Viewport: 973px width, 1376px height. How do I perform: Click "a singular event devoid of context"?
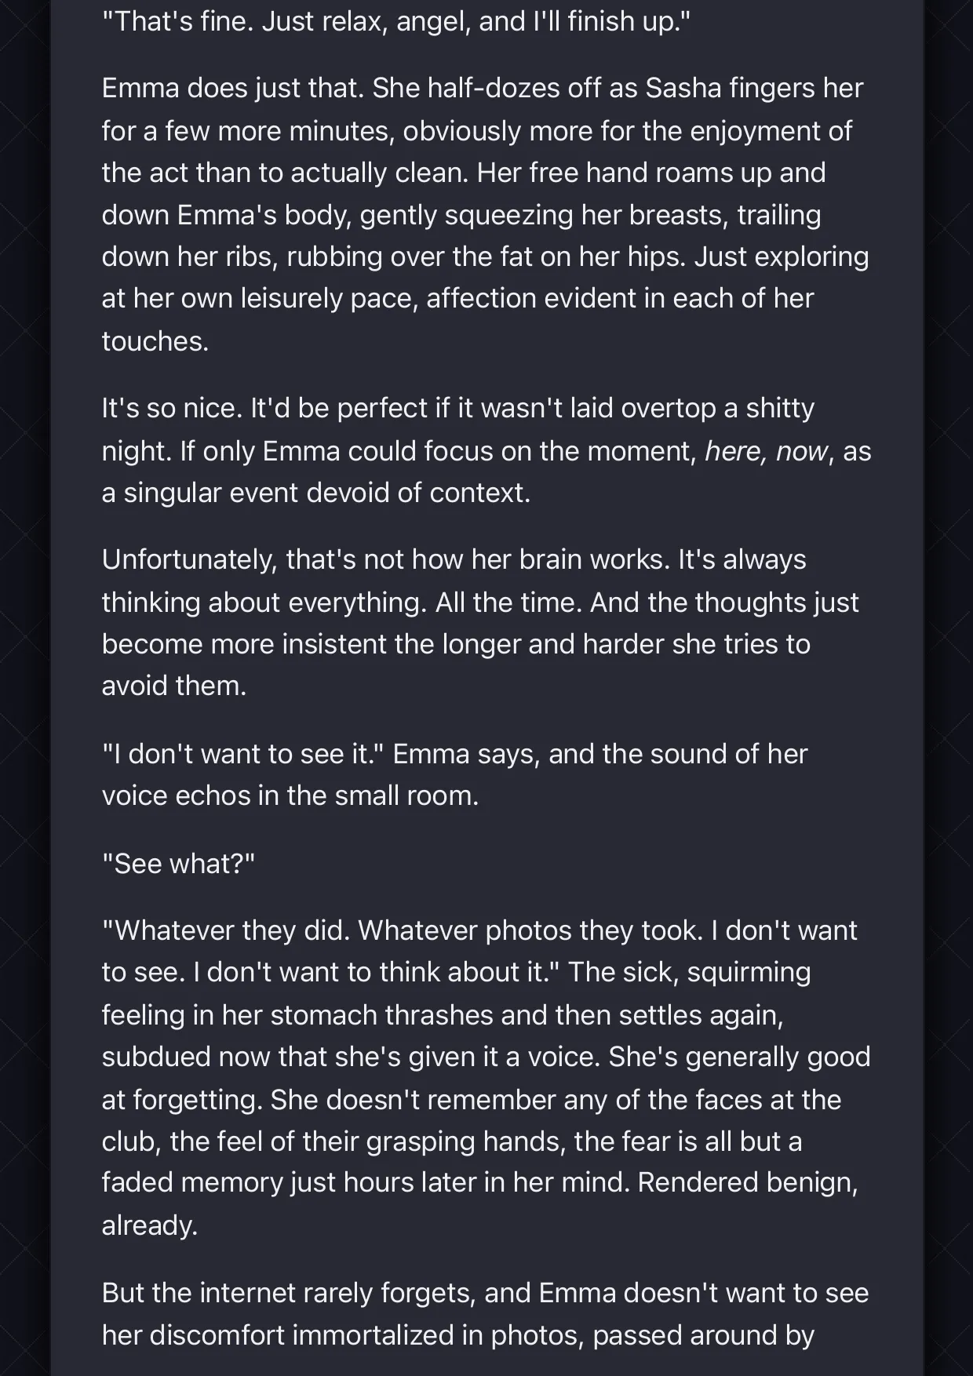coord(316,493)
